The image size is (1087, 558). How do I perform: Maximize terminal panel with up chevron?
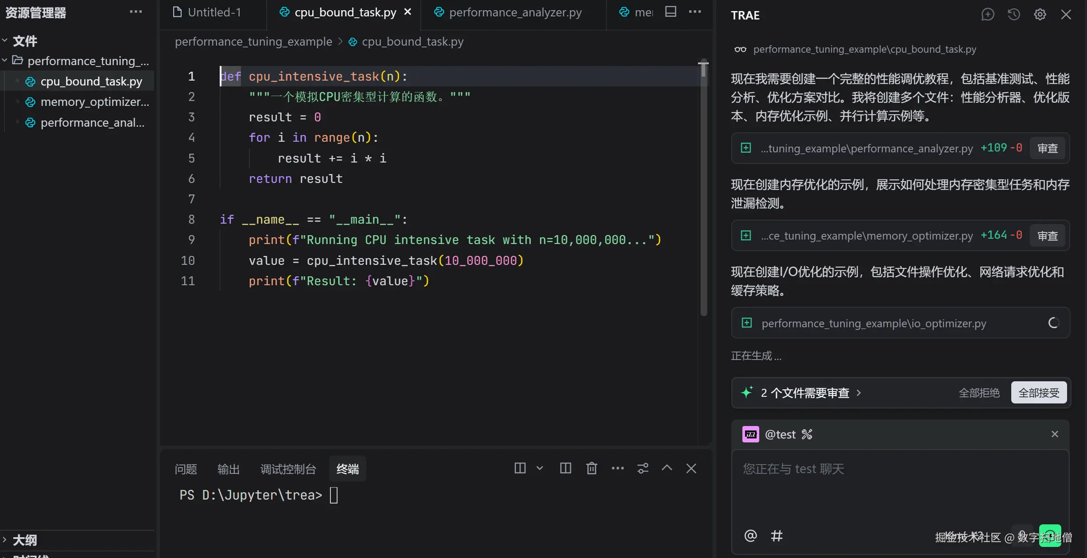(x=667, y=468)
